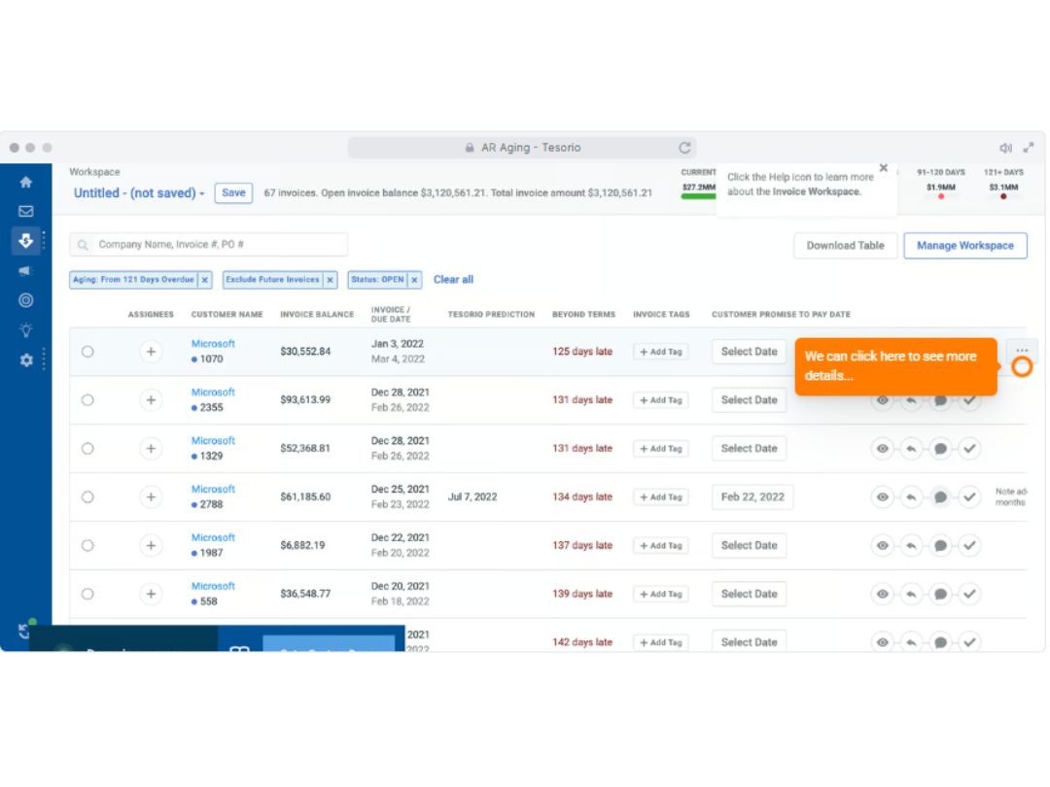Screen dimensions: 1050x787
Task: Open Select Date for invoice 558
Action: [749, 594]
